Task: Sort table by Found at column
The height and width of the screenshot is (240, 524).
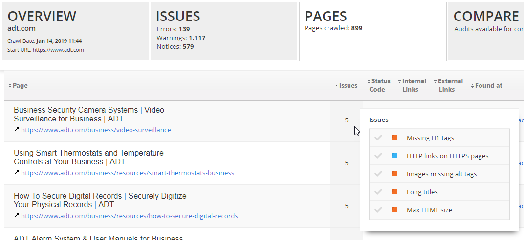Action: click(x=488, y=86)
